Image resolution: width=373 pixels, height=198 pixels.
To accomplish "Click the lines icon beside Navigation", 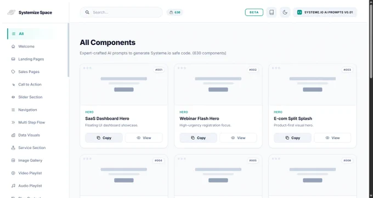I will click(x=13, y=110).
